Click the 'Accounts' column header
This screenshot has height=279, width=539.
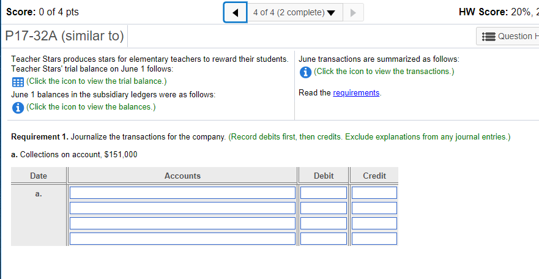pos(182,176)
